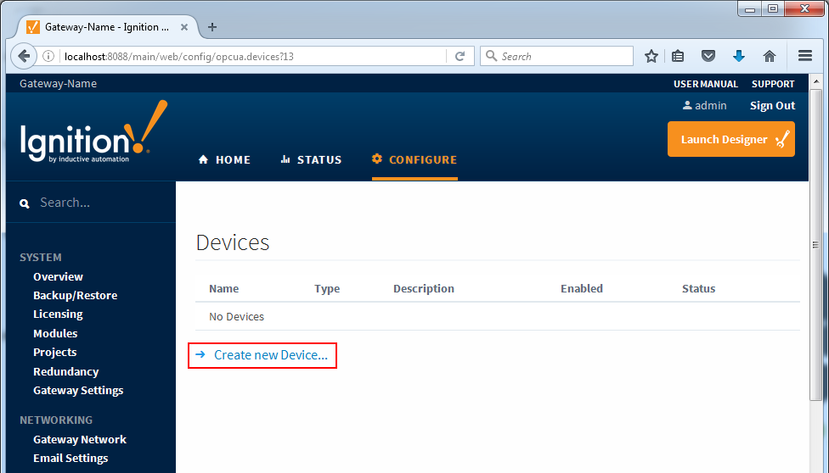
Task: Switch to the Home tab
Action: (x=224, y=159)
